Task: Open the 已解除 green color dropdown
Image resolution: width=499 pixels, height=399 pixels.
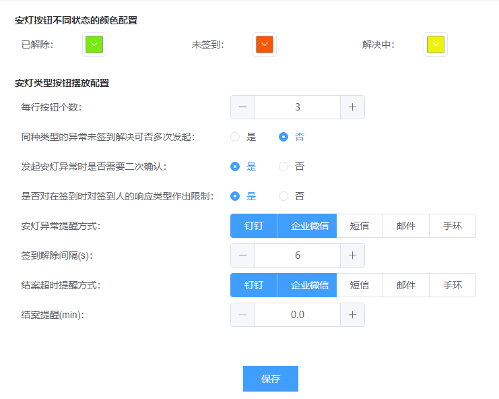Action: pos(94,45)
